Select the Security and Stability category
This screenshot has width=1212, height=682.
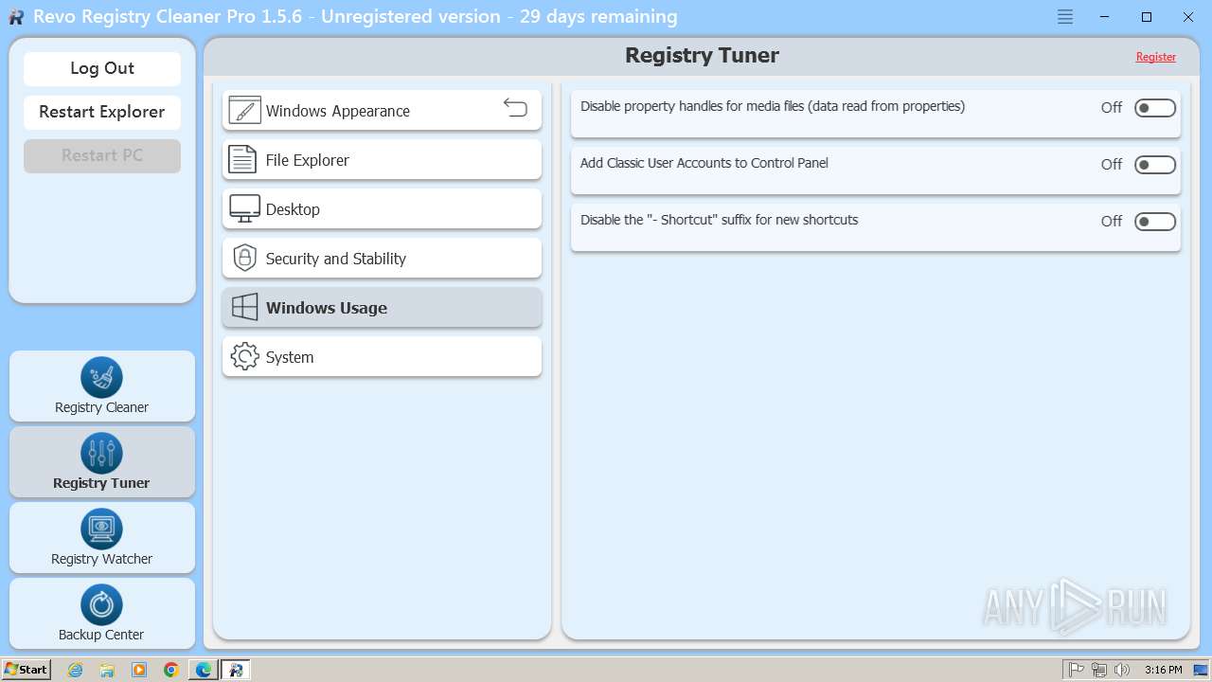pyautogui.click(x=382, y=258)
